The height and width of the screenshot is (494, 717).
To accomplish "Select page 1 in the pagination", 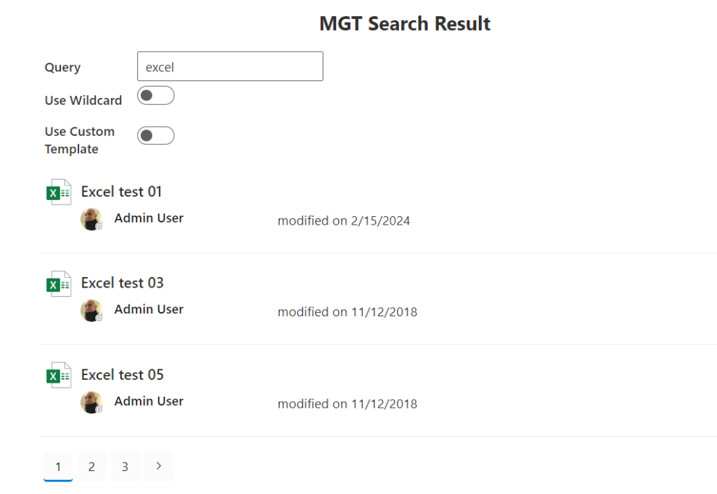I will pos(58,467).
